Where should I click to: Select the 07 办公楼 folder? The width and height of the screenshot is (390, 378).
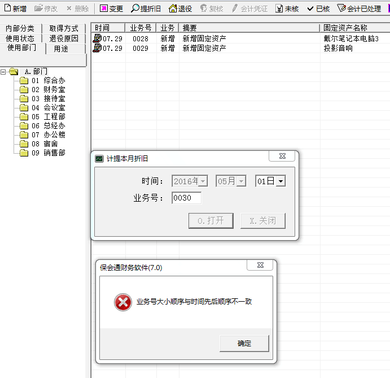43,134
